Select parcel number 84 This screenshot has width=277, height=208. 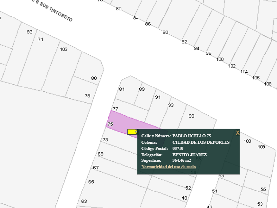coord(136,18)
